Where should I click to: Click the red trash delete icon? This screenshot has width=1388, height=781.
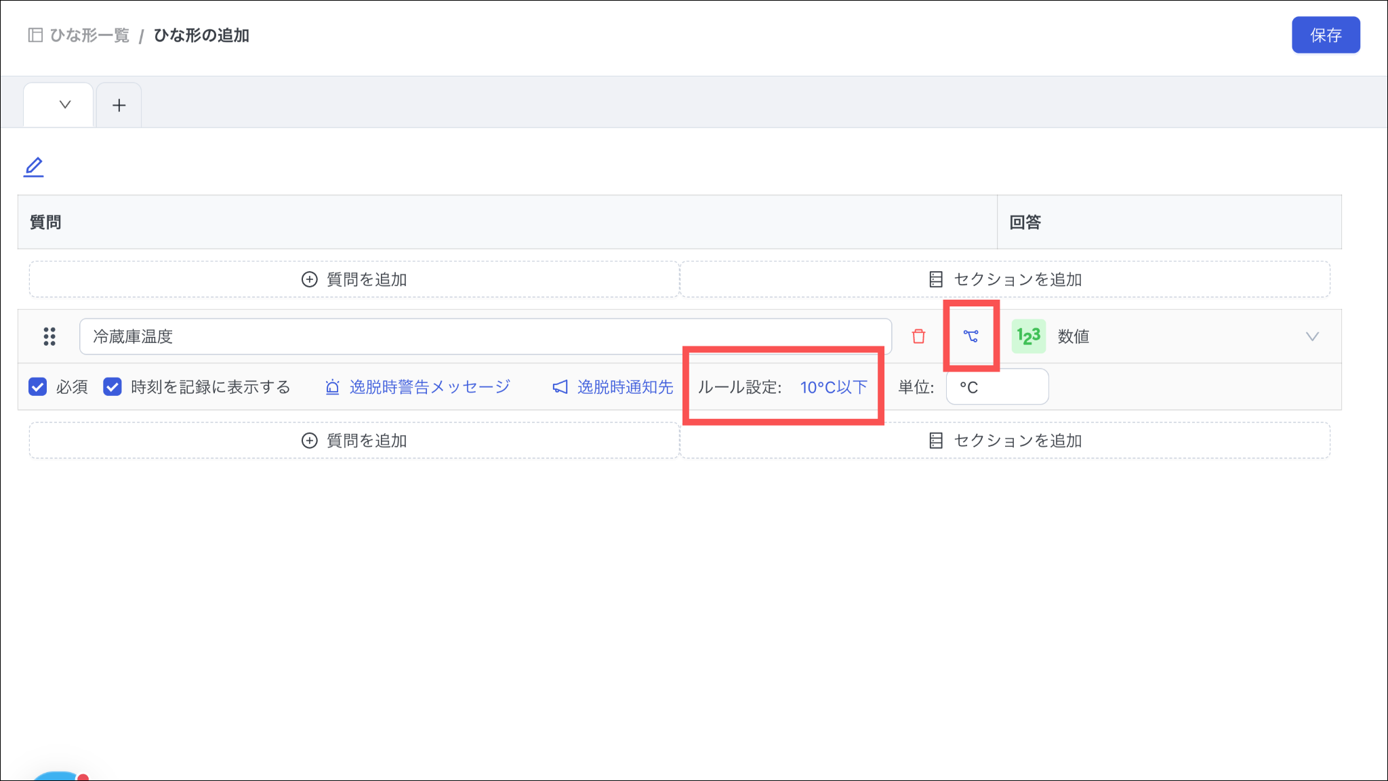pos(918,336)
